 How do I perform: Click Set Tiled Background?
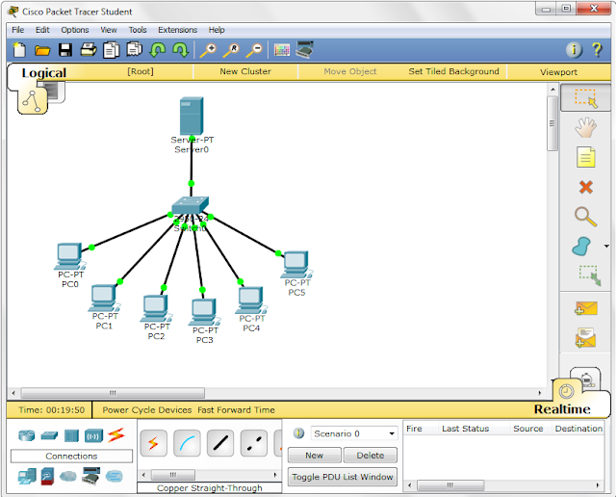[453, 71]
